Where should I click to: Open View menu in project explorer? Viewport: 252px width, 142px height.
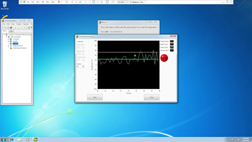[13, 24]
